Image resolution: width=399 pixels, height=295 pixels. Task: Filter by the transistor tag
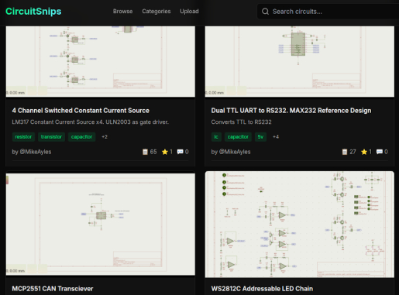51,137
